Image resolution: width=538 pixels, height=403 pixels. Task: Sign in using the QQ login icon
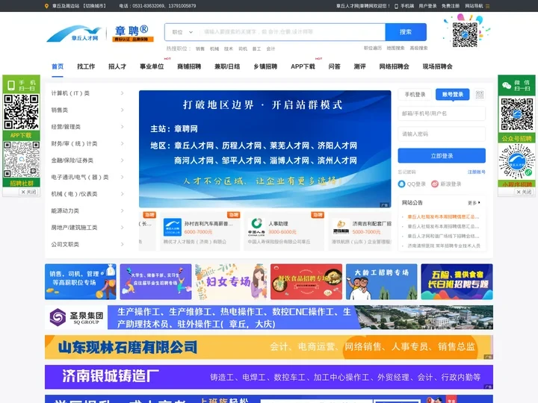coord(401,184)
